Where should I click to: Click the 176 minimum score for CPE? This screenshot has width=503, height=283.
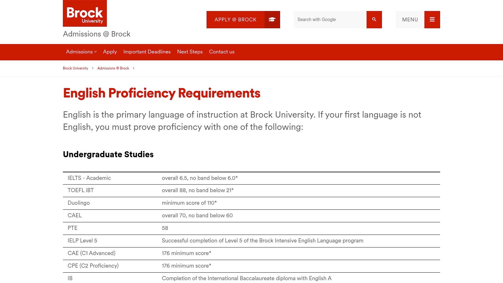tap(186, 266)
